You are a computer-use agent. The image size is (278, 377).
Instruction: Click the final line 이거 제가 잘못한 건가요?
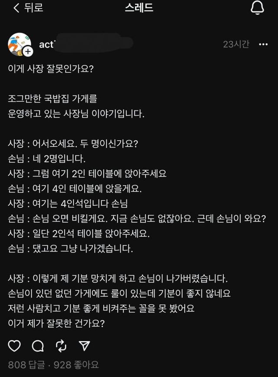63,323
